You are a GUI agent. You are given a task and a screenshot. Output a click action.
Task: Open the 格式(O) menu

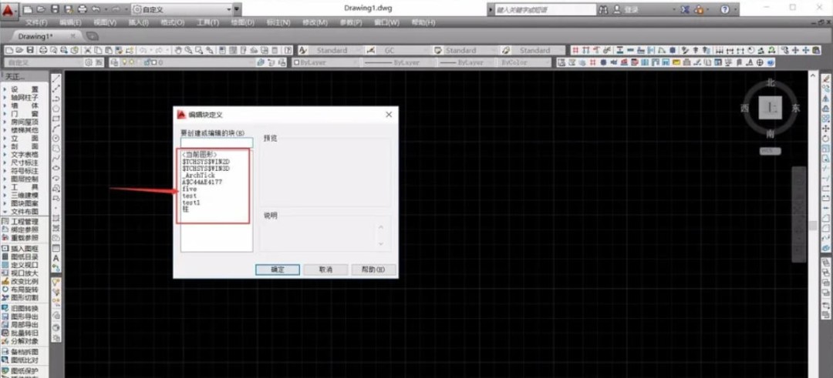[x=172, y=22]
